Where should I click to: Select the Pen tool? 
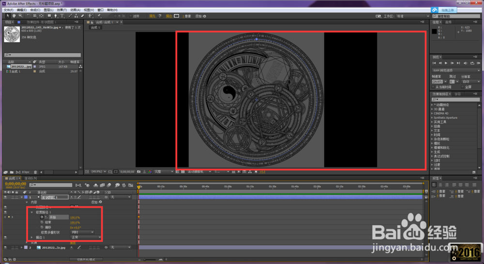click(x=56, y=16)
